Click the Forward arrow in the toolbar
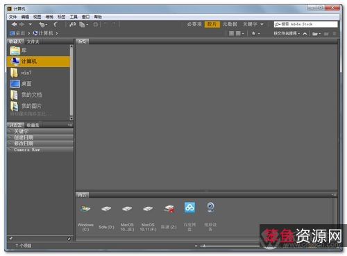The image size is (347, 256). click(x=22, y=24)
